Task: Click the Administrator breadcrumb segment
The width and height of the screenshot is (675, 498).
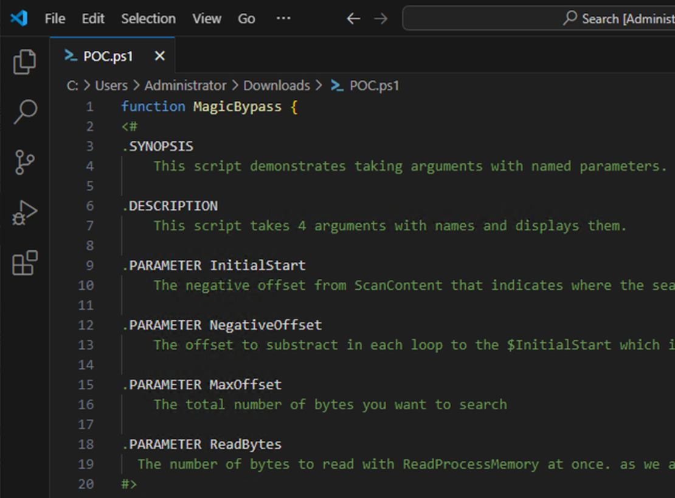Action: 185,86
